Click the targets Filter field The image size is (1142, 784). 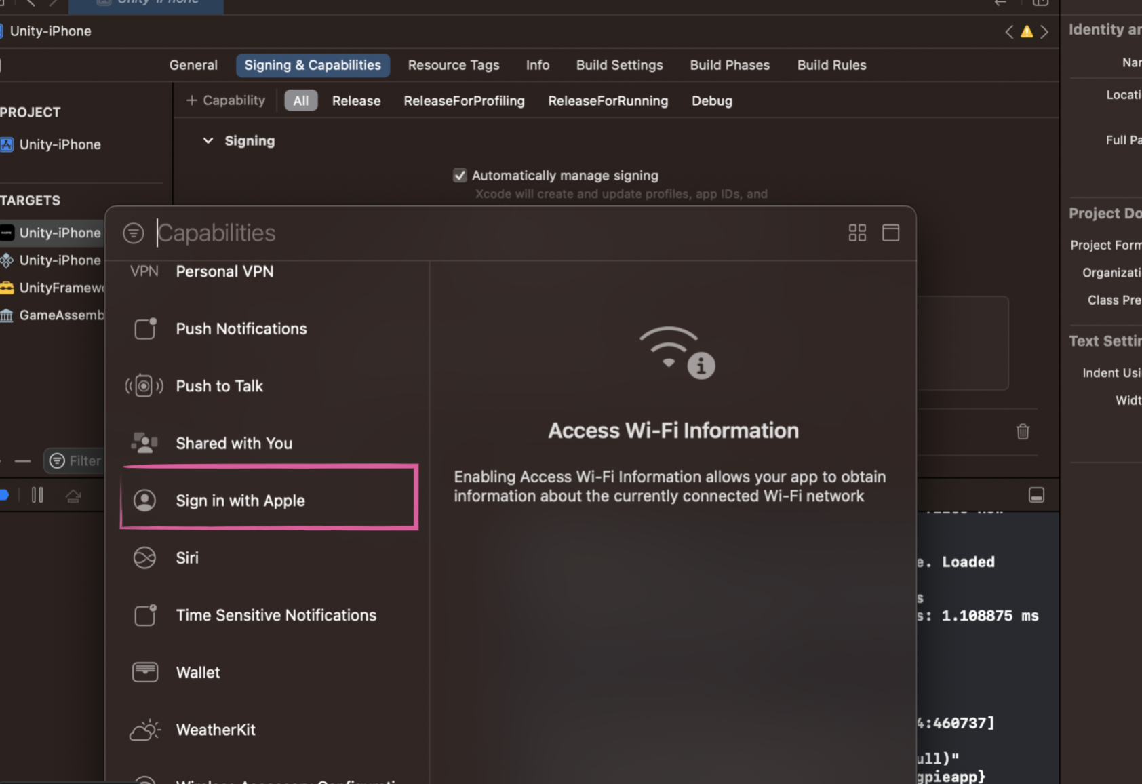(75, 461)
